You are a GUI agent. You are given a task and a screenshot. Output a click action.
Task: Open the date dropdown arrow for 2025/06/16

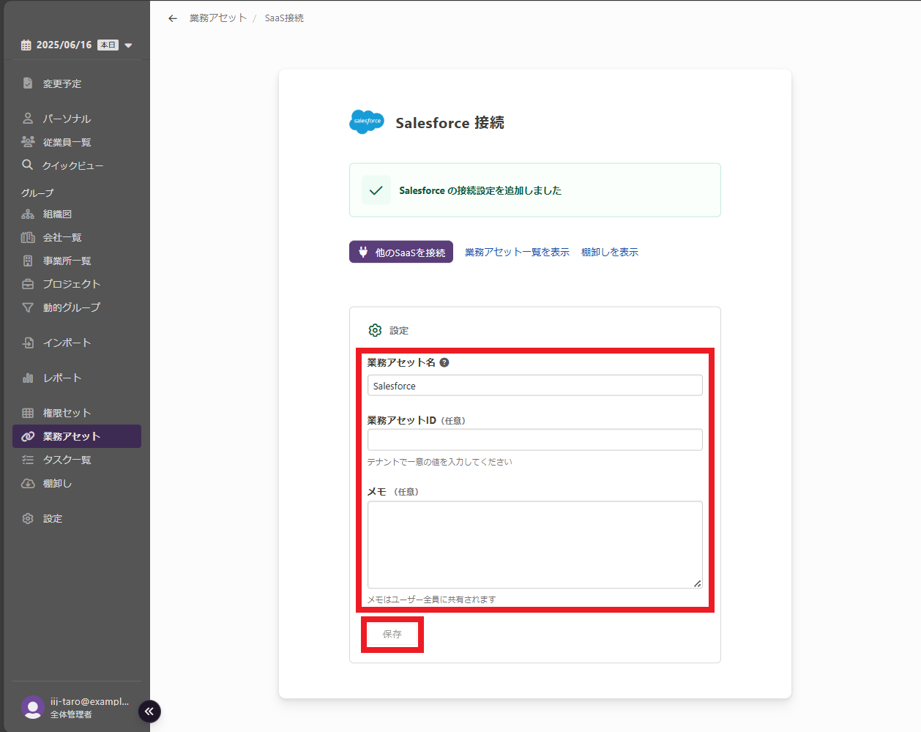(x=129, y=45)
